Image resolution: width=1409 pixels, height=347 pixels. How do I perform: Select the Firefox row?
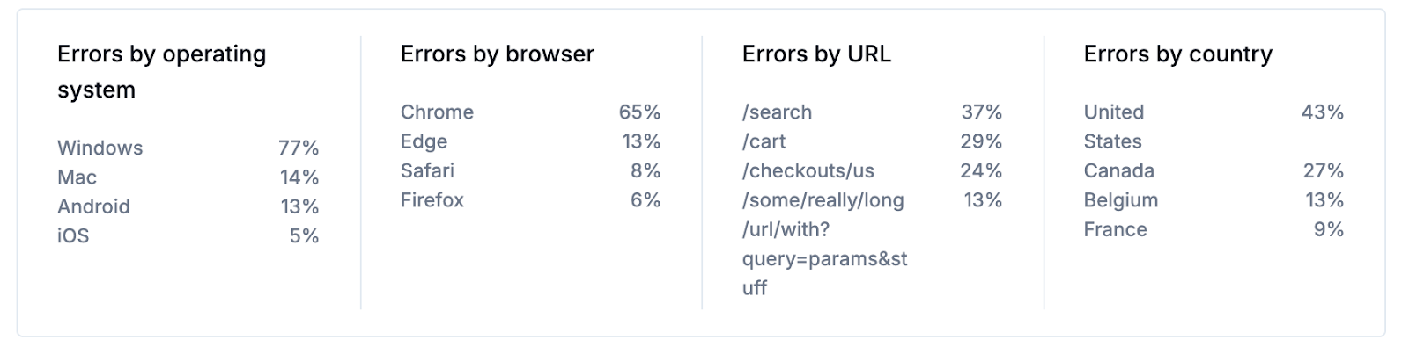click(x=531, y=200)
